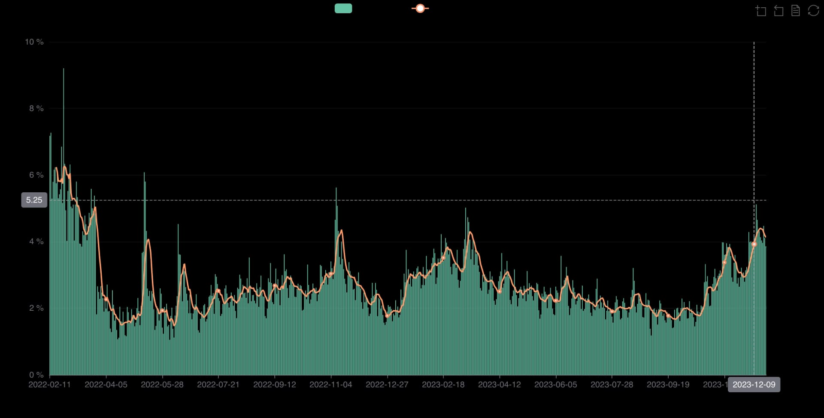Click the 2023-09-19 axis date
The height and width of the screenshot is (418, 824).
point(668,385)
